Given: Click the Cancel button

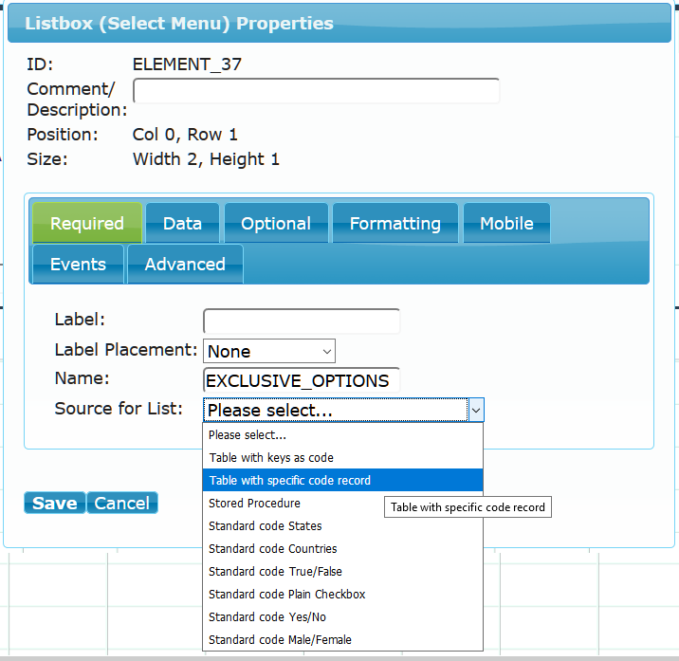Looking at the screenshot, I should pyautogui.click(x=122, y=503).
